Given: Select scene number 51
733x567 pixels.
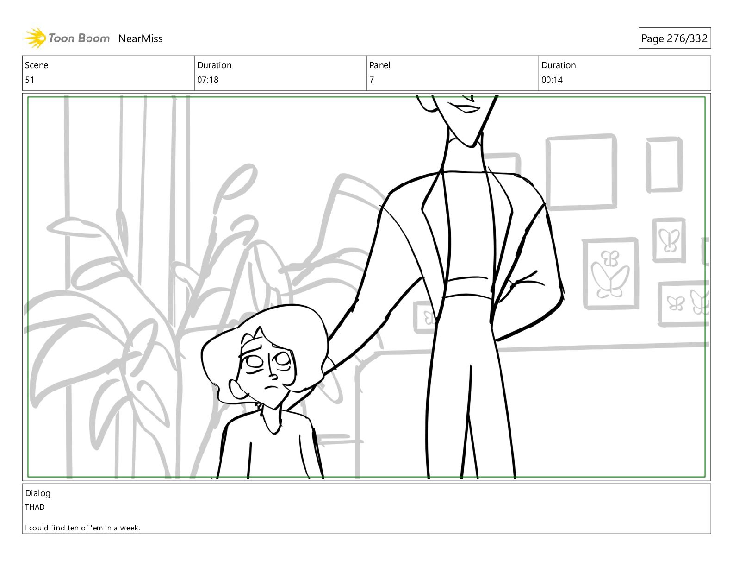Looking at the screenshot, I should 30,80.
